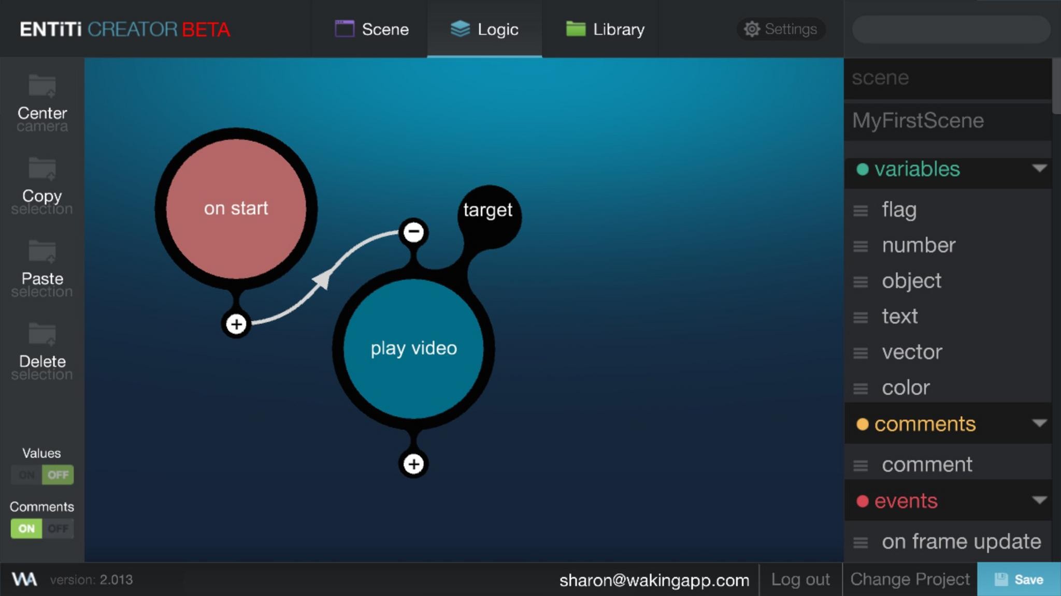Click the Settings gear icon

click(752, 29)
